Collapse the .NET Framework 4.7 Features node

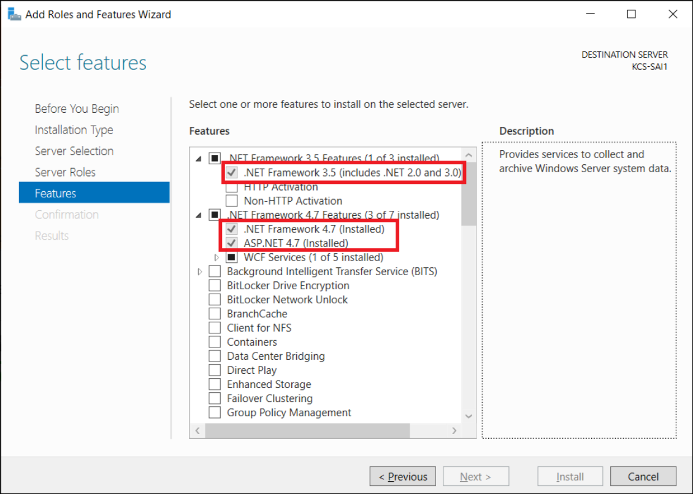[x=199, y=215]
